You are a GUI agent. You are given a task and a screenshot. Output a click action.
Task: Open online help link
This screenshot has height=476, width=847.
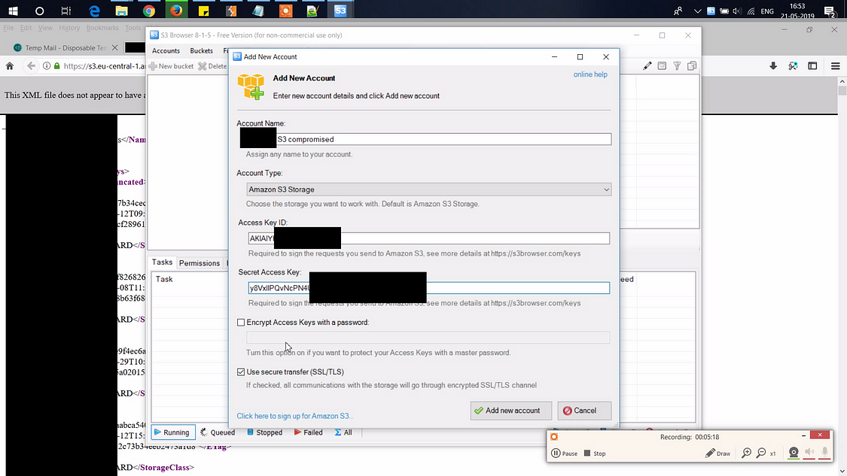point(590,74)
